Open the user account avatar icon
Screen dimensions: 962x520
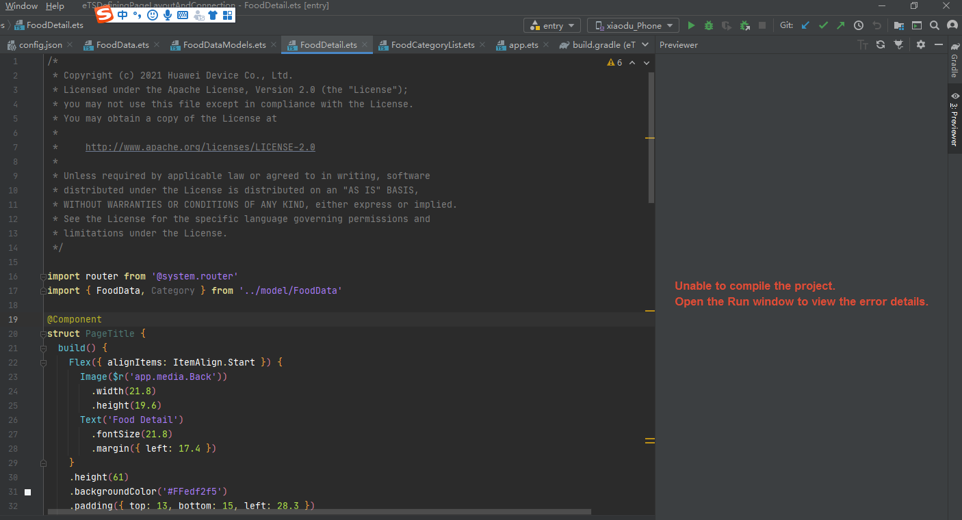click(952, 25)
